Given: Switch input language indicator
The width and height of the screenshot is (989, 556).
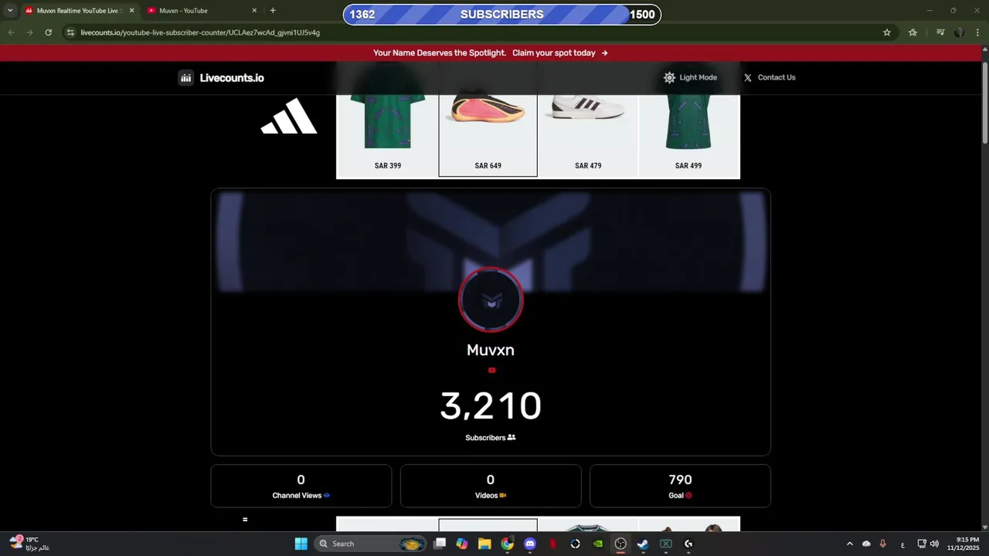Looking at the screenshot, I should [902, 544].
